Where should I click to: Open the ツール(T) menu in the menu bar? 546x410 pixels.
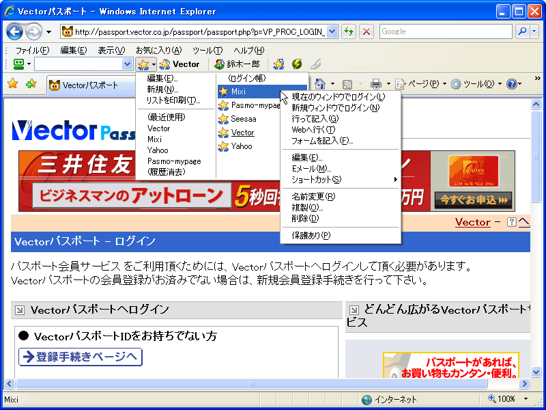(207, 51)
